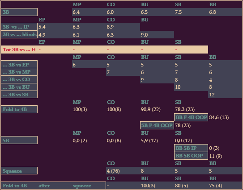Select the 3B CO value 6,0
Viewport: 243px width, 190px height.
click(x=110, y=12)
